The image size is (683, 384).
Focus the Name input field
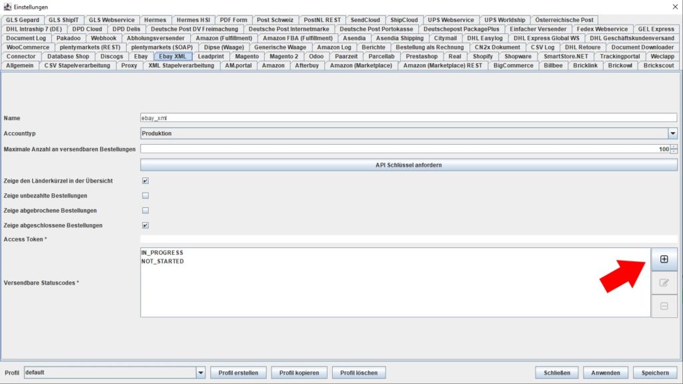[409, 118]
